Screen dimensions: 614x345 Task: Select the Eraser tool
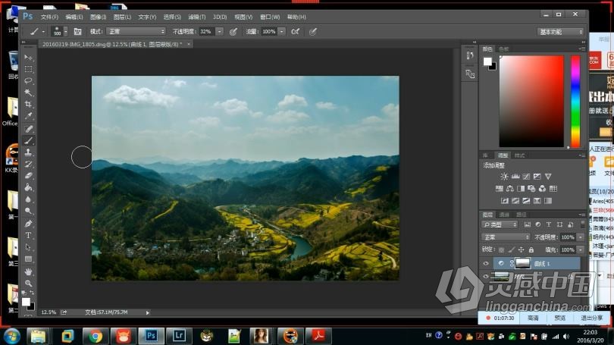click(x=29, y=176)
